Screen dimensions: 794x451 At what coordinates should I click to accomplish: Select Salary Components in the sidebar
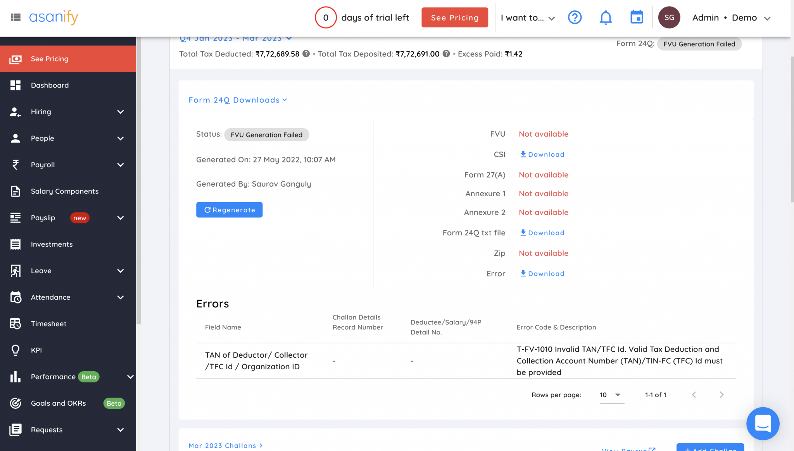point(64,191)
